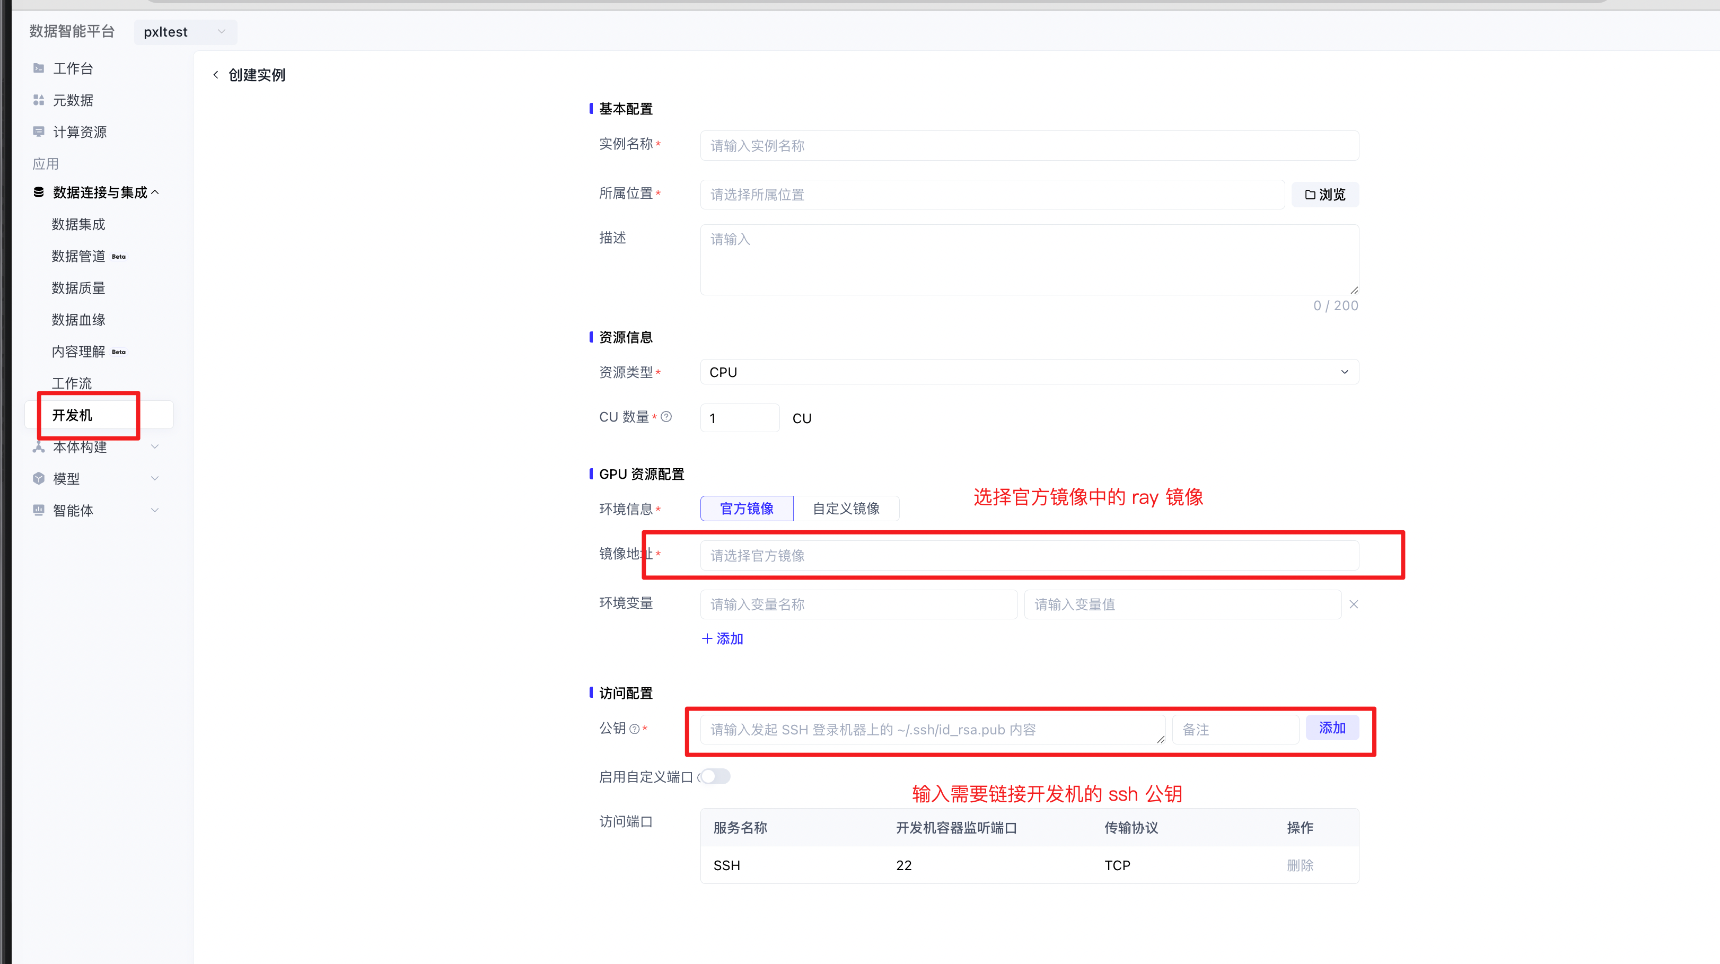This screenshot has width=1720, height=964.
Task: Open the pxltest project dropdown
Action: (x=185, y=32)
